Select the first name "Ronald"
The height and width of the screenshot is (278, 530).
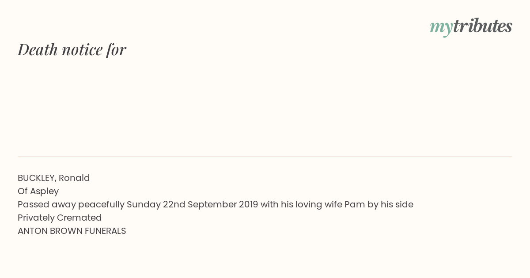(74, 178)
